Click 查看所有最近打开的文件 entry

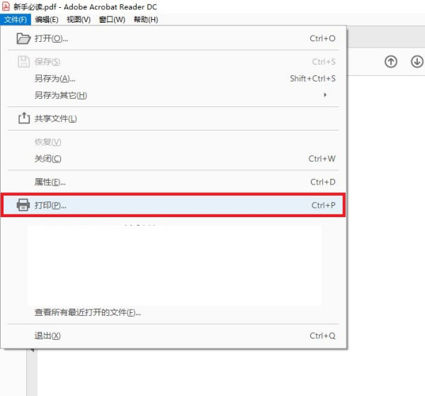(x=87, y=312)
